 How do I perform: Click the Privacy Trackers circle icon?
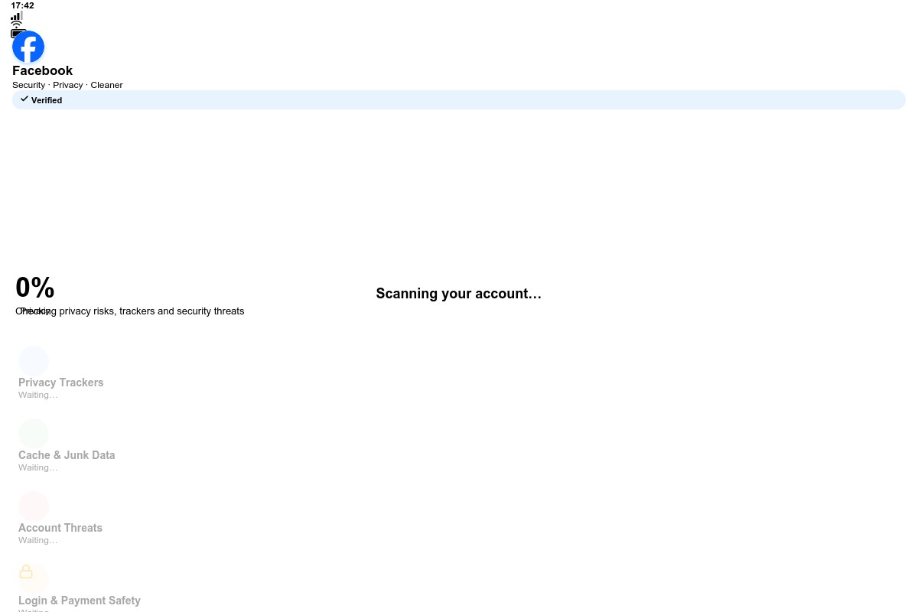click(x=34, y=361)
